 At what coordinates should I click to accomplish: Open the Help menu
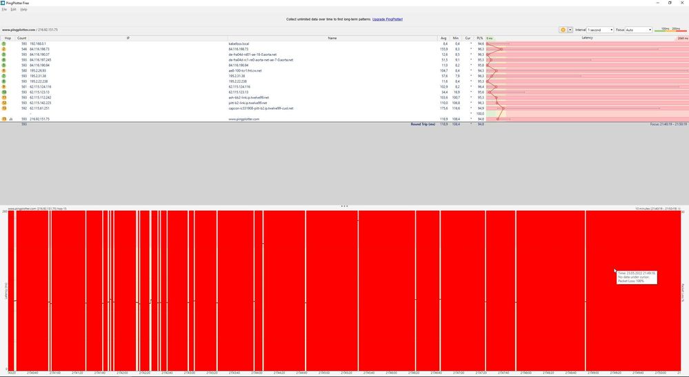click(x=23, y=9)
